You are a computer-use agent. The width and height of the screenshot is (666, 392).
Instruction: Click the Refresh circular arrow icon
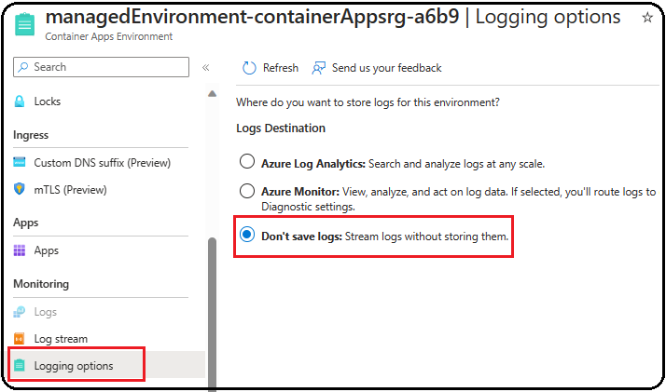click(249, 68)
